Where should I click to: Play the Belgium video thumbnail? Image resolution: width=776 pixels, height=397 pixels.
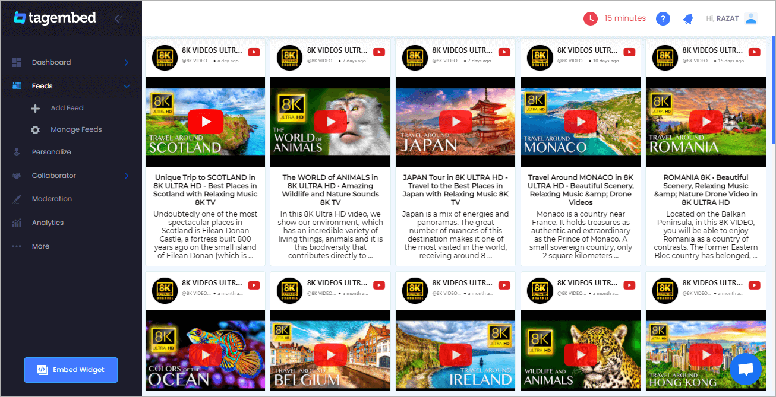coord(330,354)
